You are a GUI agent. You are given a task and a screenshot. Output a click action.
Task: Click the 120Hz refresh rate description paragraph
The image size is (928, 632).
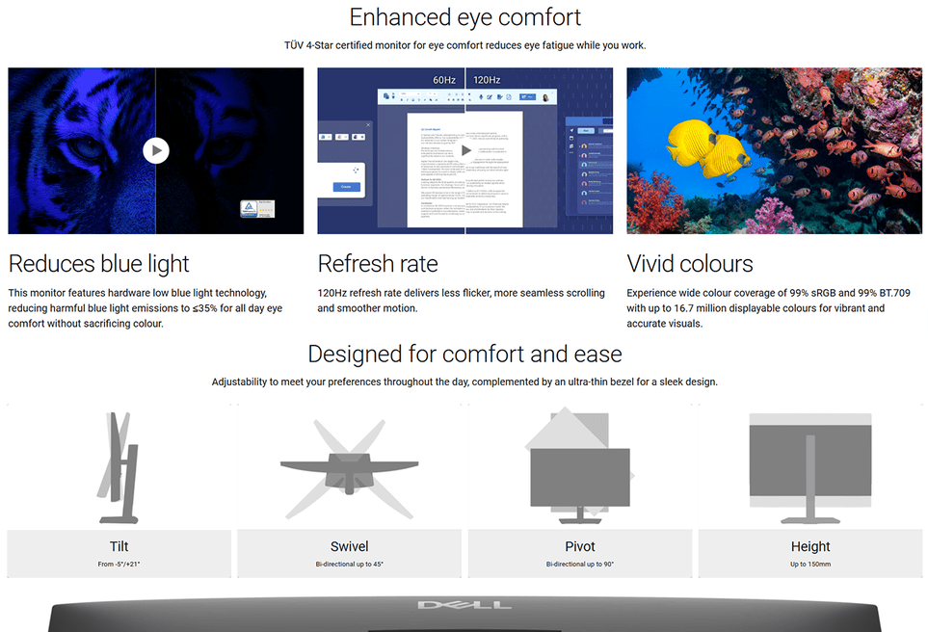click(x=461, y=301)
